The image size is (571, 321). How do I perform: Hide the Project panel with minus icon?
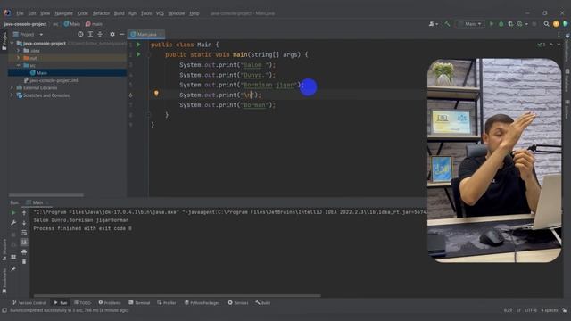pos(121,34)
